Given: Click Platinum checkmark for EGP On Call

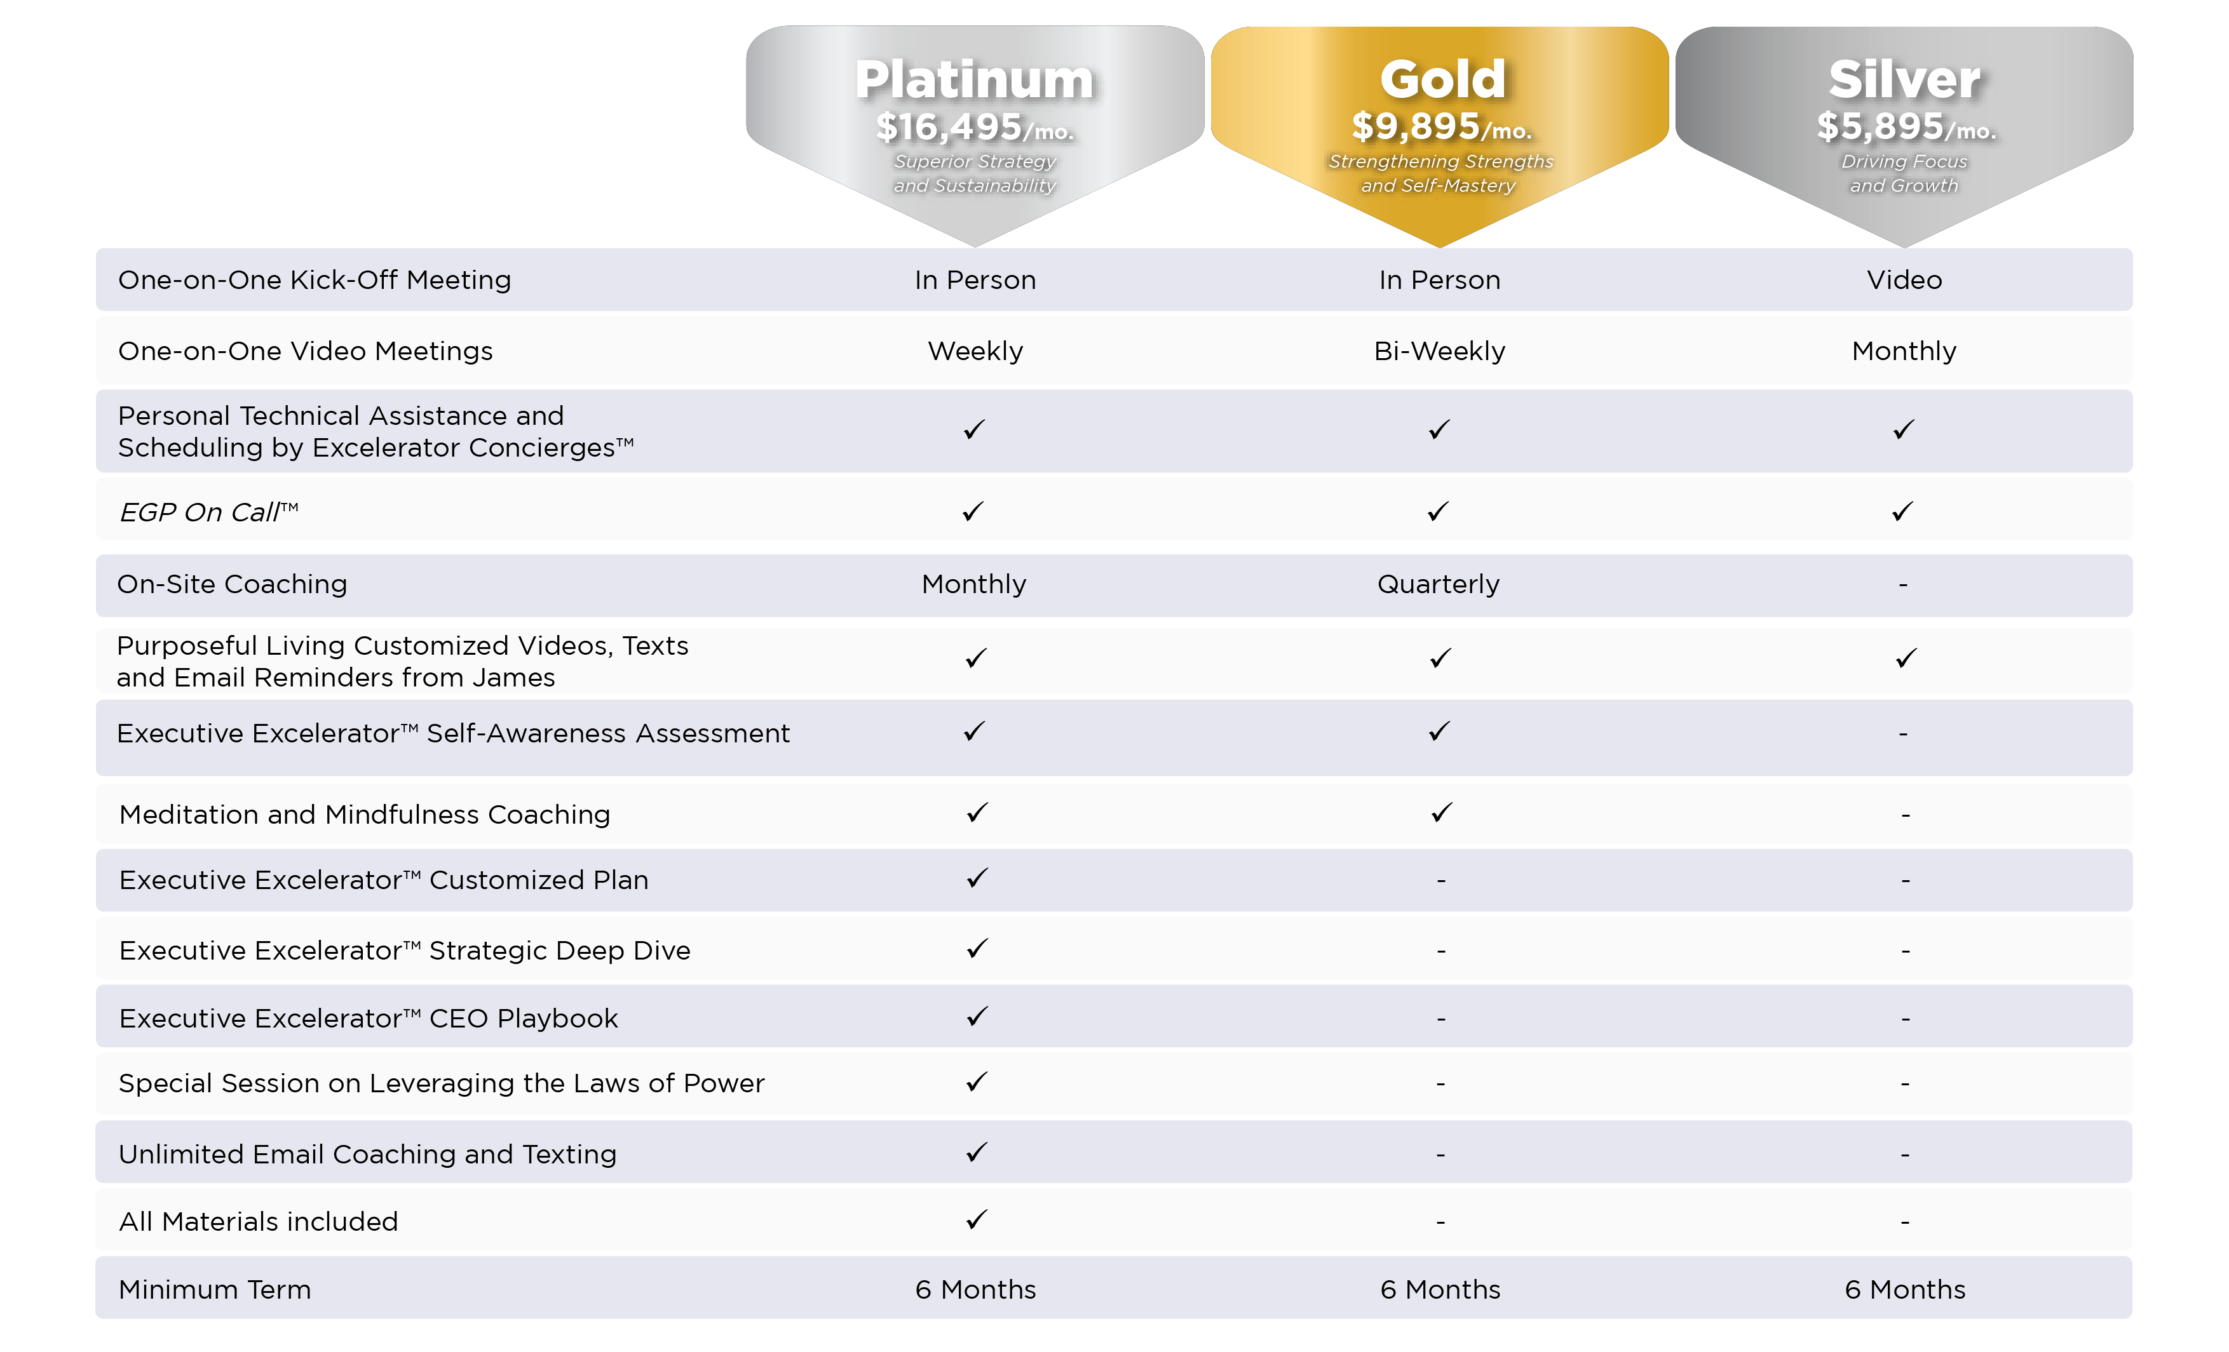Looking at the screenshot, I should point(973,512).
